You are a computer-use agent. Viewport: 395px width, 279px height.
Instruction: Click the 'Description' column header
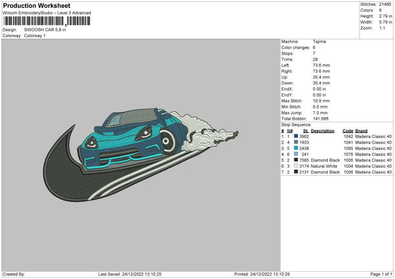click(323, 131)
